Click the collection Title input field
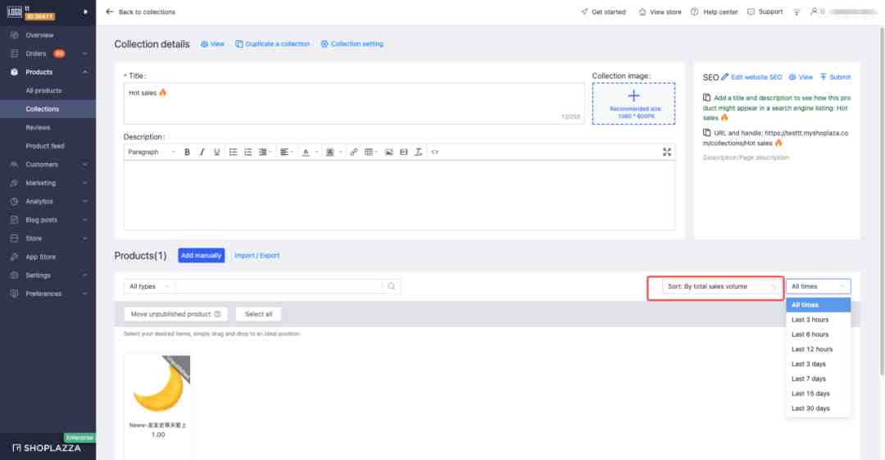This screenshot has width=885, height=460. 354,103
